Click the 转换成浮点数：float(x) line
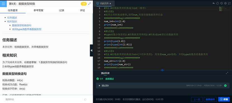Viewport: 232px width, 103px height. [15, 85]
